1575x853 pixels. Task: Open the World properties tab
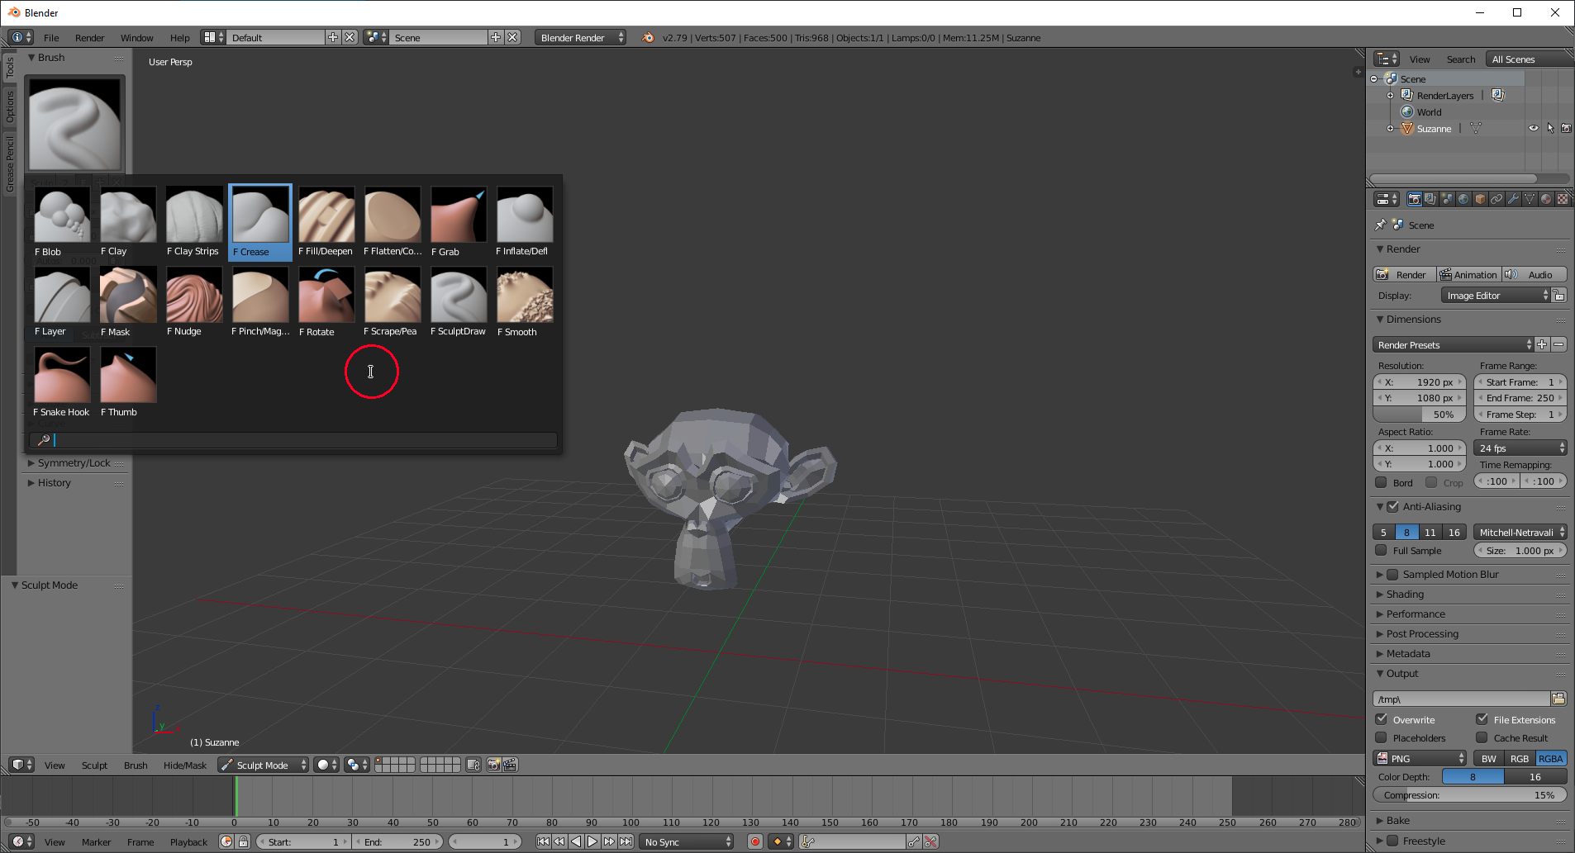[x=1463, y=199]
